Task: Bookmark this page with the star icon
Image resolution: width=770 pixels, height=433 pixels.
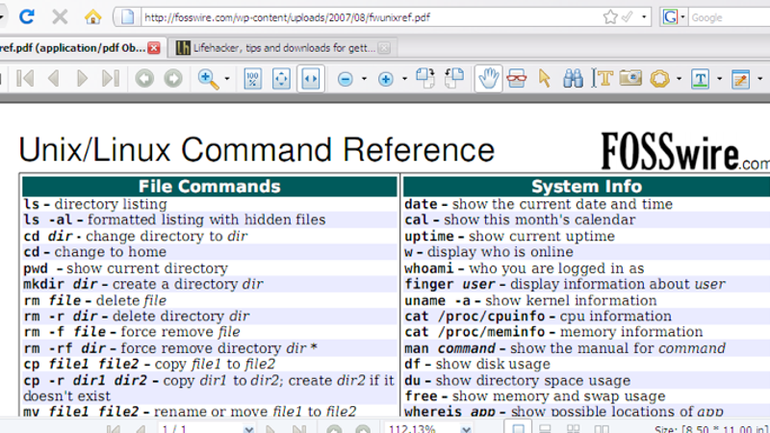Action: coord(610,17)
